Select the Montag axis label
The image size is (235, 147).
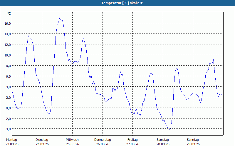pos(11,140)
